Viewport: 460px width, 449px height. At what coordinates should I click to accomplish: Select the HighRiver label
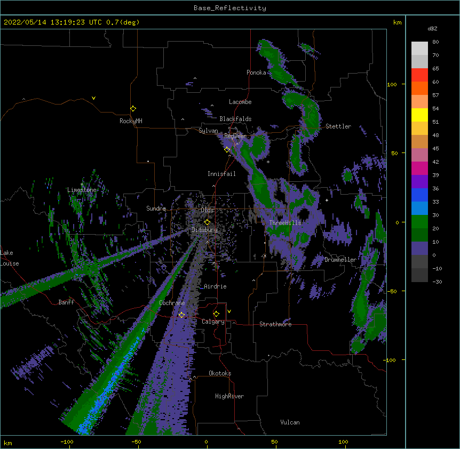click(x=229, y=396)
